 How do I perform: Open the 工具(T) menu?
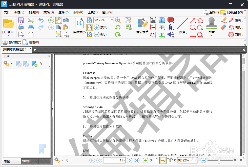pyautogui.click(x=93, y=12)
